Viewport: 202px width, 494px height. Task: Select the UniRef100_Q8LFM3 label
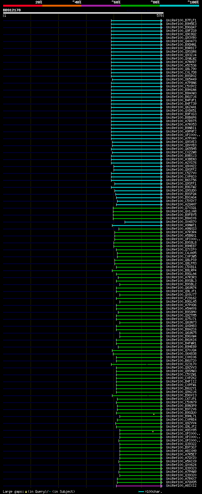181,263
